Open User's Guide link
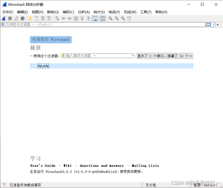223x188 pixels. [43, 165]
